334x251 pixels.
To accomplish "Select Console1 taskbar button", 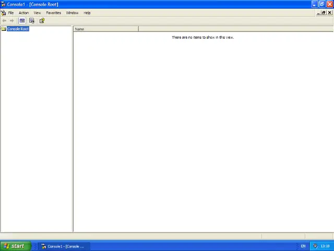I will (x=64, y=246).
